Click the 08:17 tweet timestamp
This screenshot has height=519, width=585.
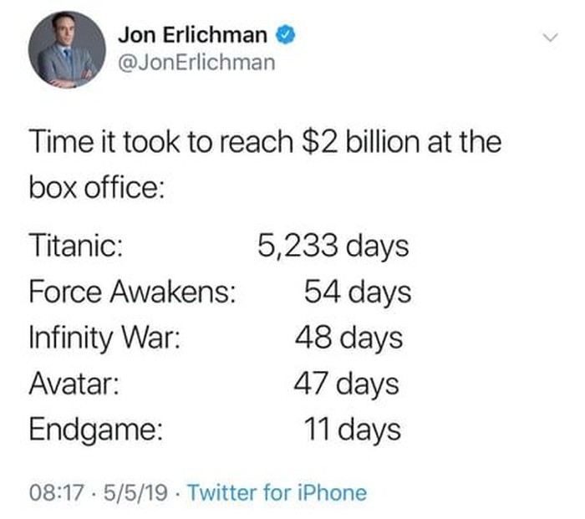tap(56, 492)
